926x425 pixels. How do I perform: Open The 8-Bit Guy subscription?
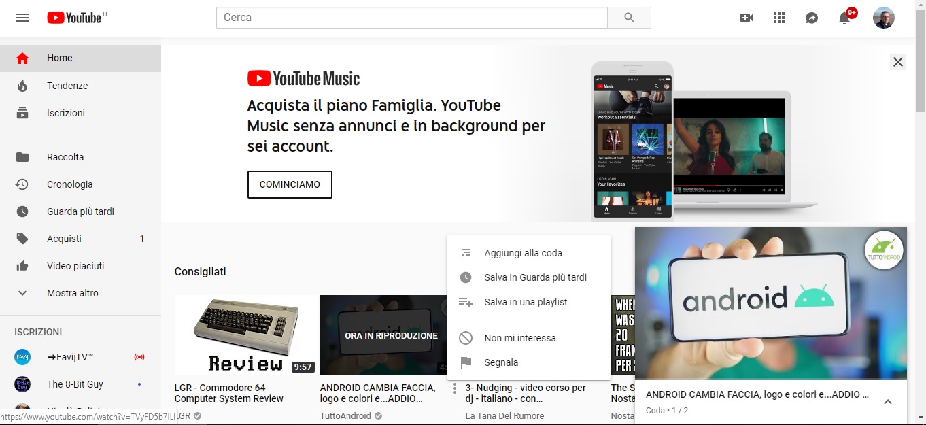click(x=80, y=384)
